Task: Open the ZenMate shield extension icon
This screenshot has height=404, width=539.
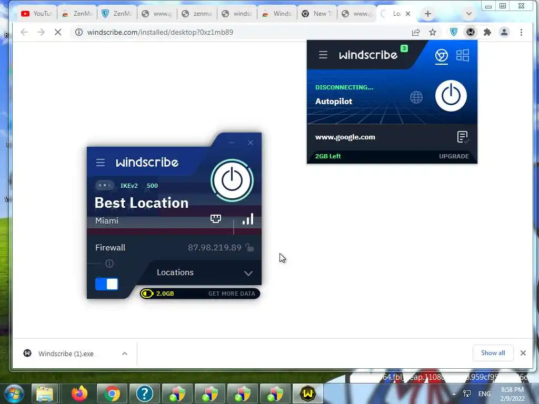Action: [x=454, y=32]
